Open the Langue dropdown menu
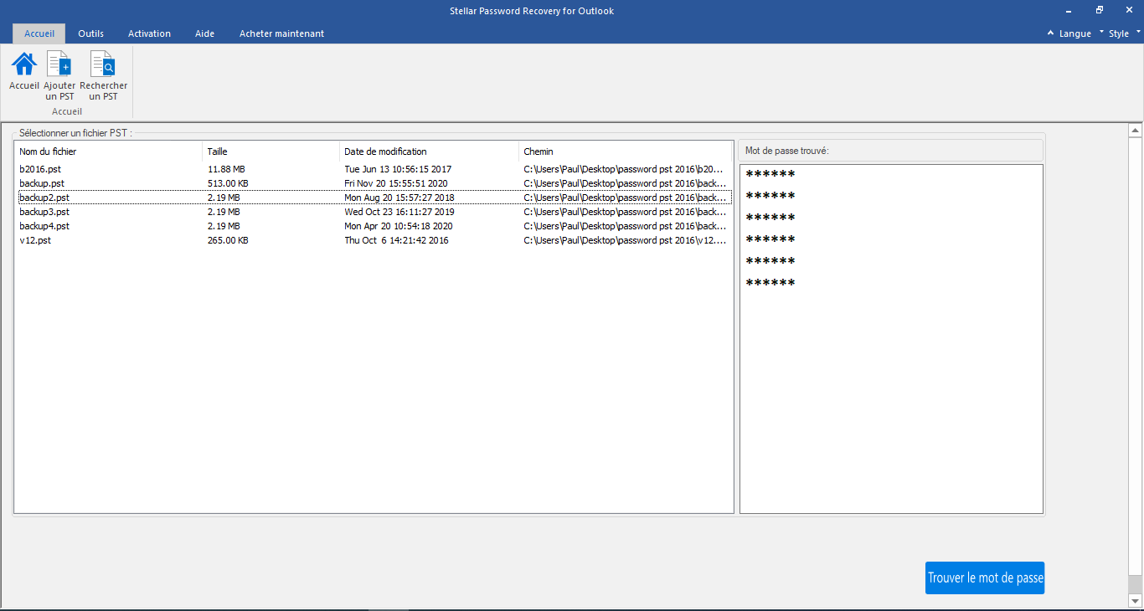Screen dimensions: 1144x611 1081,33
